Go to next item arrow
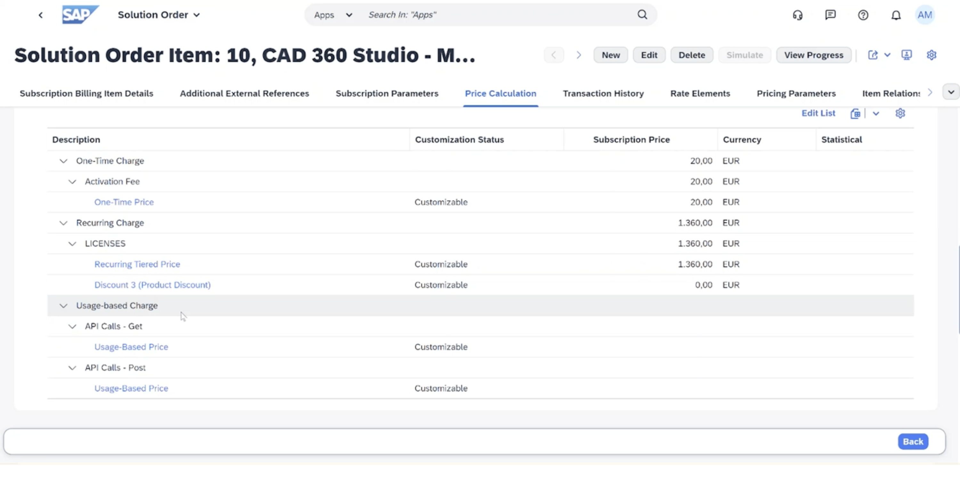 (578, 55)
